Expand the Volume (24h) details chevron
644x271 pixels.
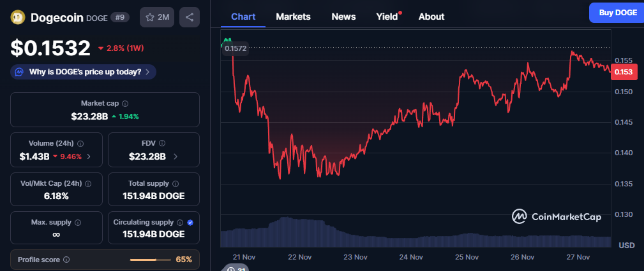click(89, 156)
